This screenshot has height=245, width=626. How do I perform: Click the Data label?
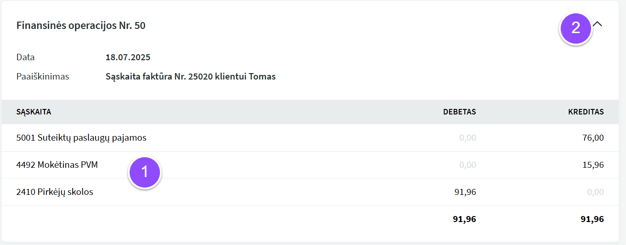coord(26,57)
